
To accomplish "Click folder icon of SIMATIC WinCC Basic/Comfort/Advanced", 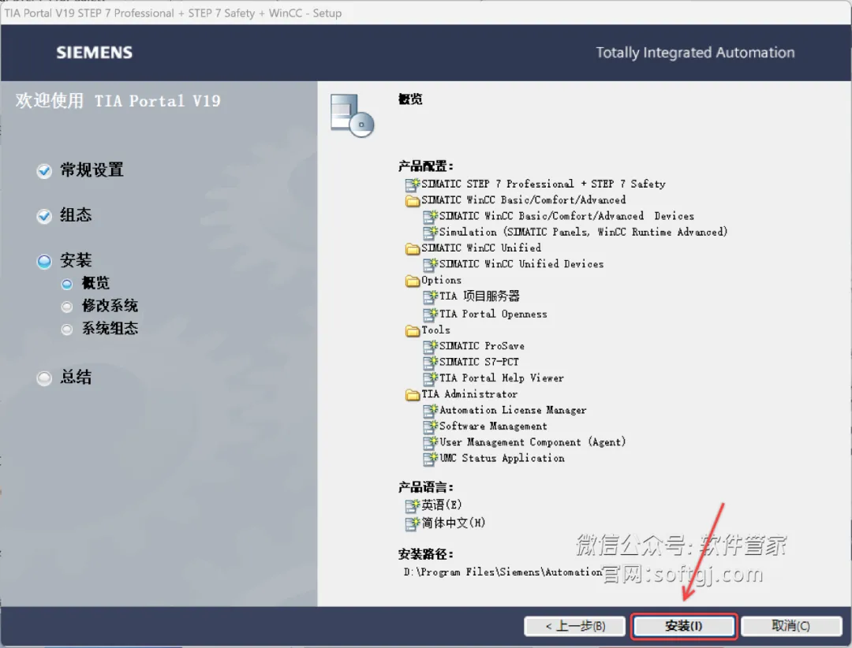I will tap(413, 201).
